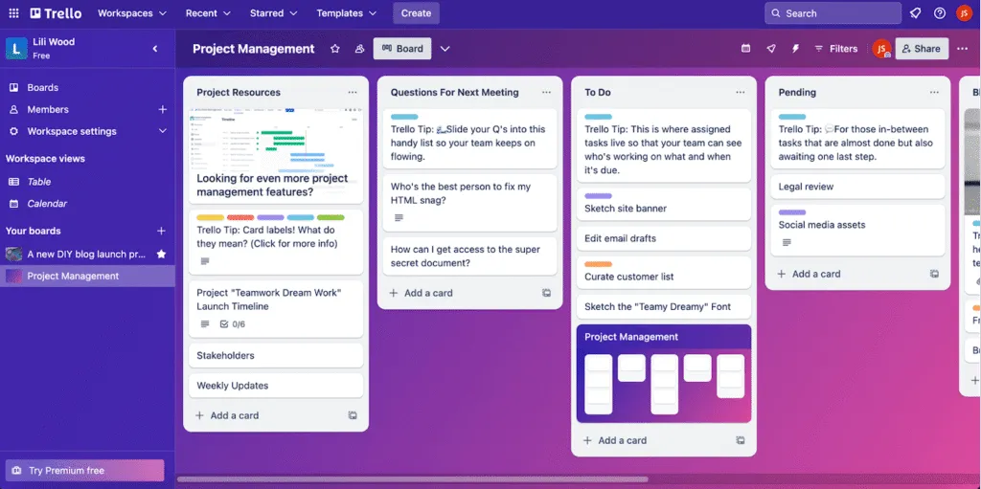Select the Project Management board in sidebar
This screenshot has width=981, height=489.
pos(87,276)
